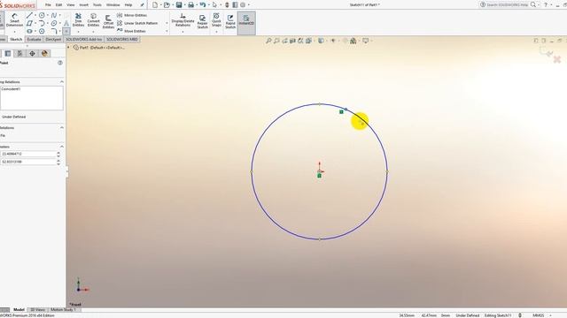This screenshot has width=567, height=318.
Task: Click the Rebuild traffic light icon
Action: point(227,4)
